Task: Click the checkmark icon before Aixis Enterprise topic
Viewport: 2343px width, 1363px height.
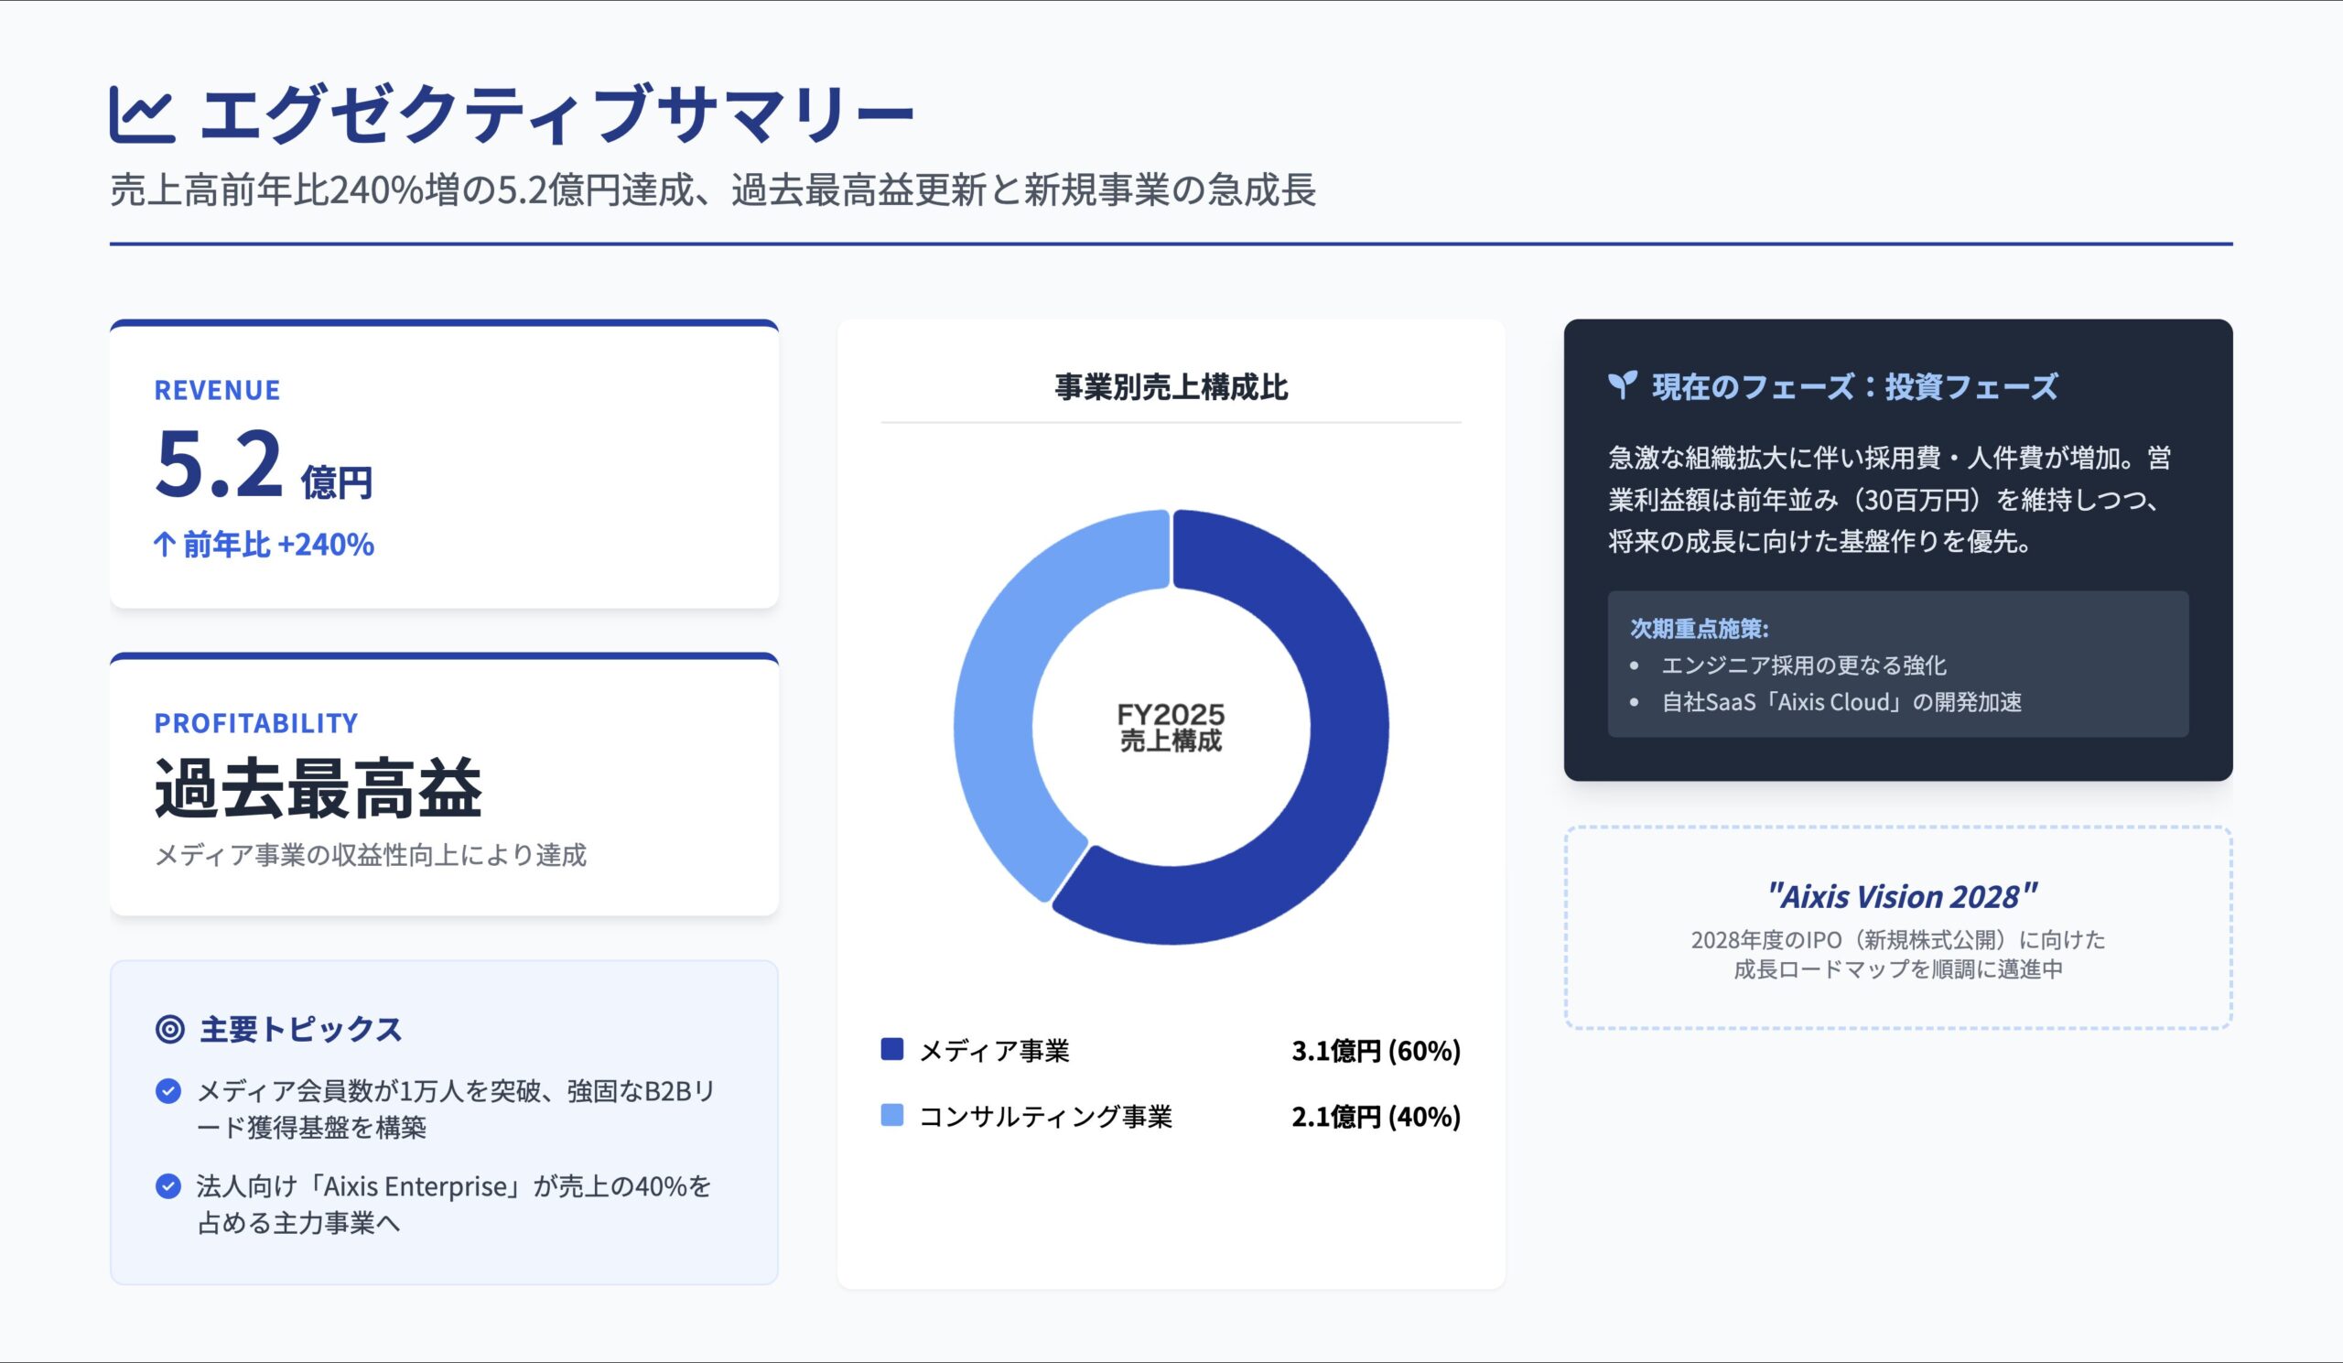Action: click(x=167, y=1186)
